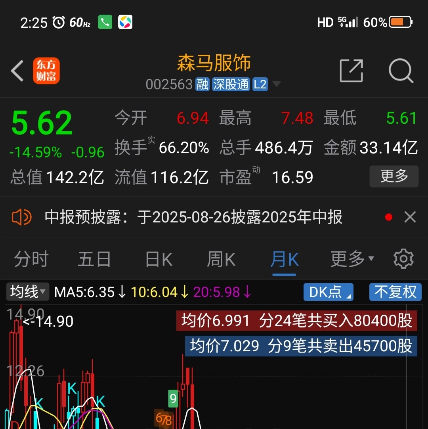Tap the stock code 002563

coord(169,84)
